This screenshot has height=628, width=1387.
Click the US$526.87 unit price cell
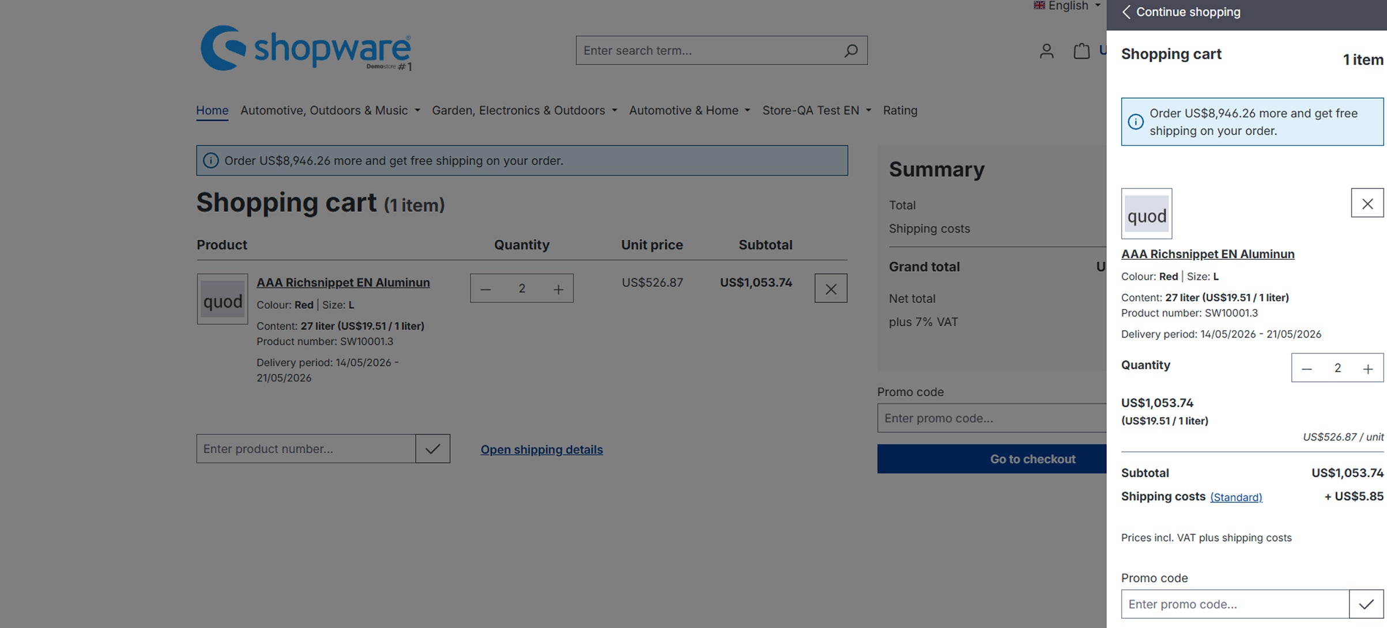[652, 283]
